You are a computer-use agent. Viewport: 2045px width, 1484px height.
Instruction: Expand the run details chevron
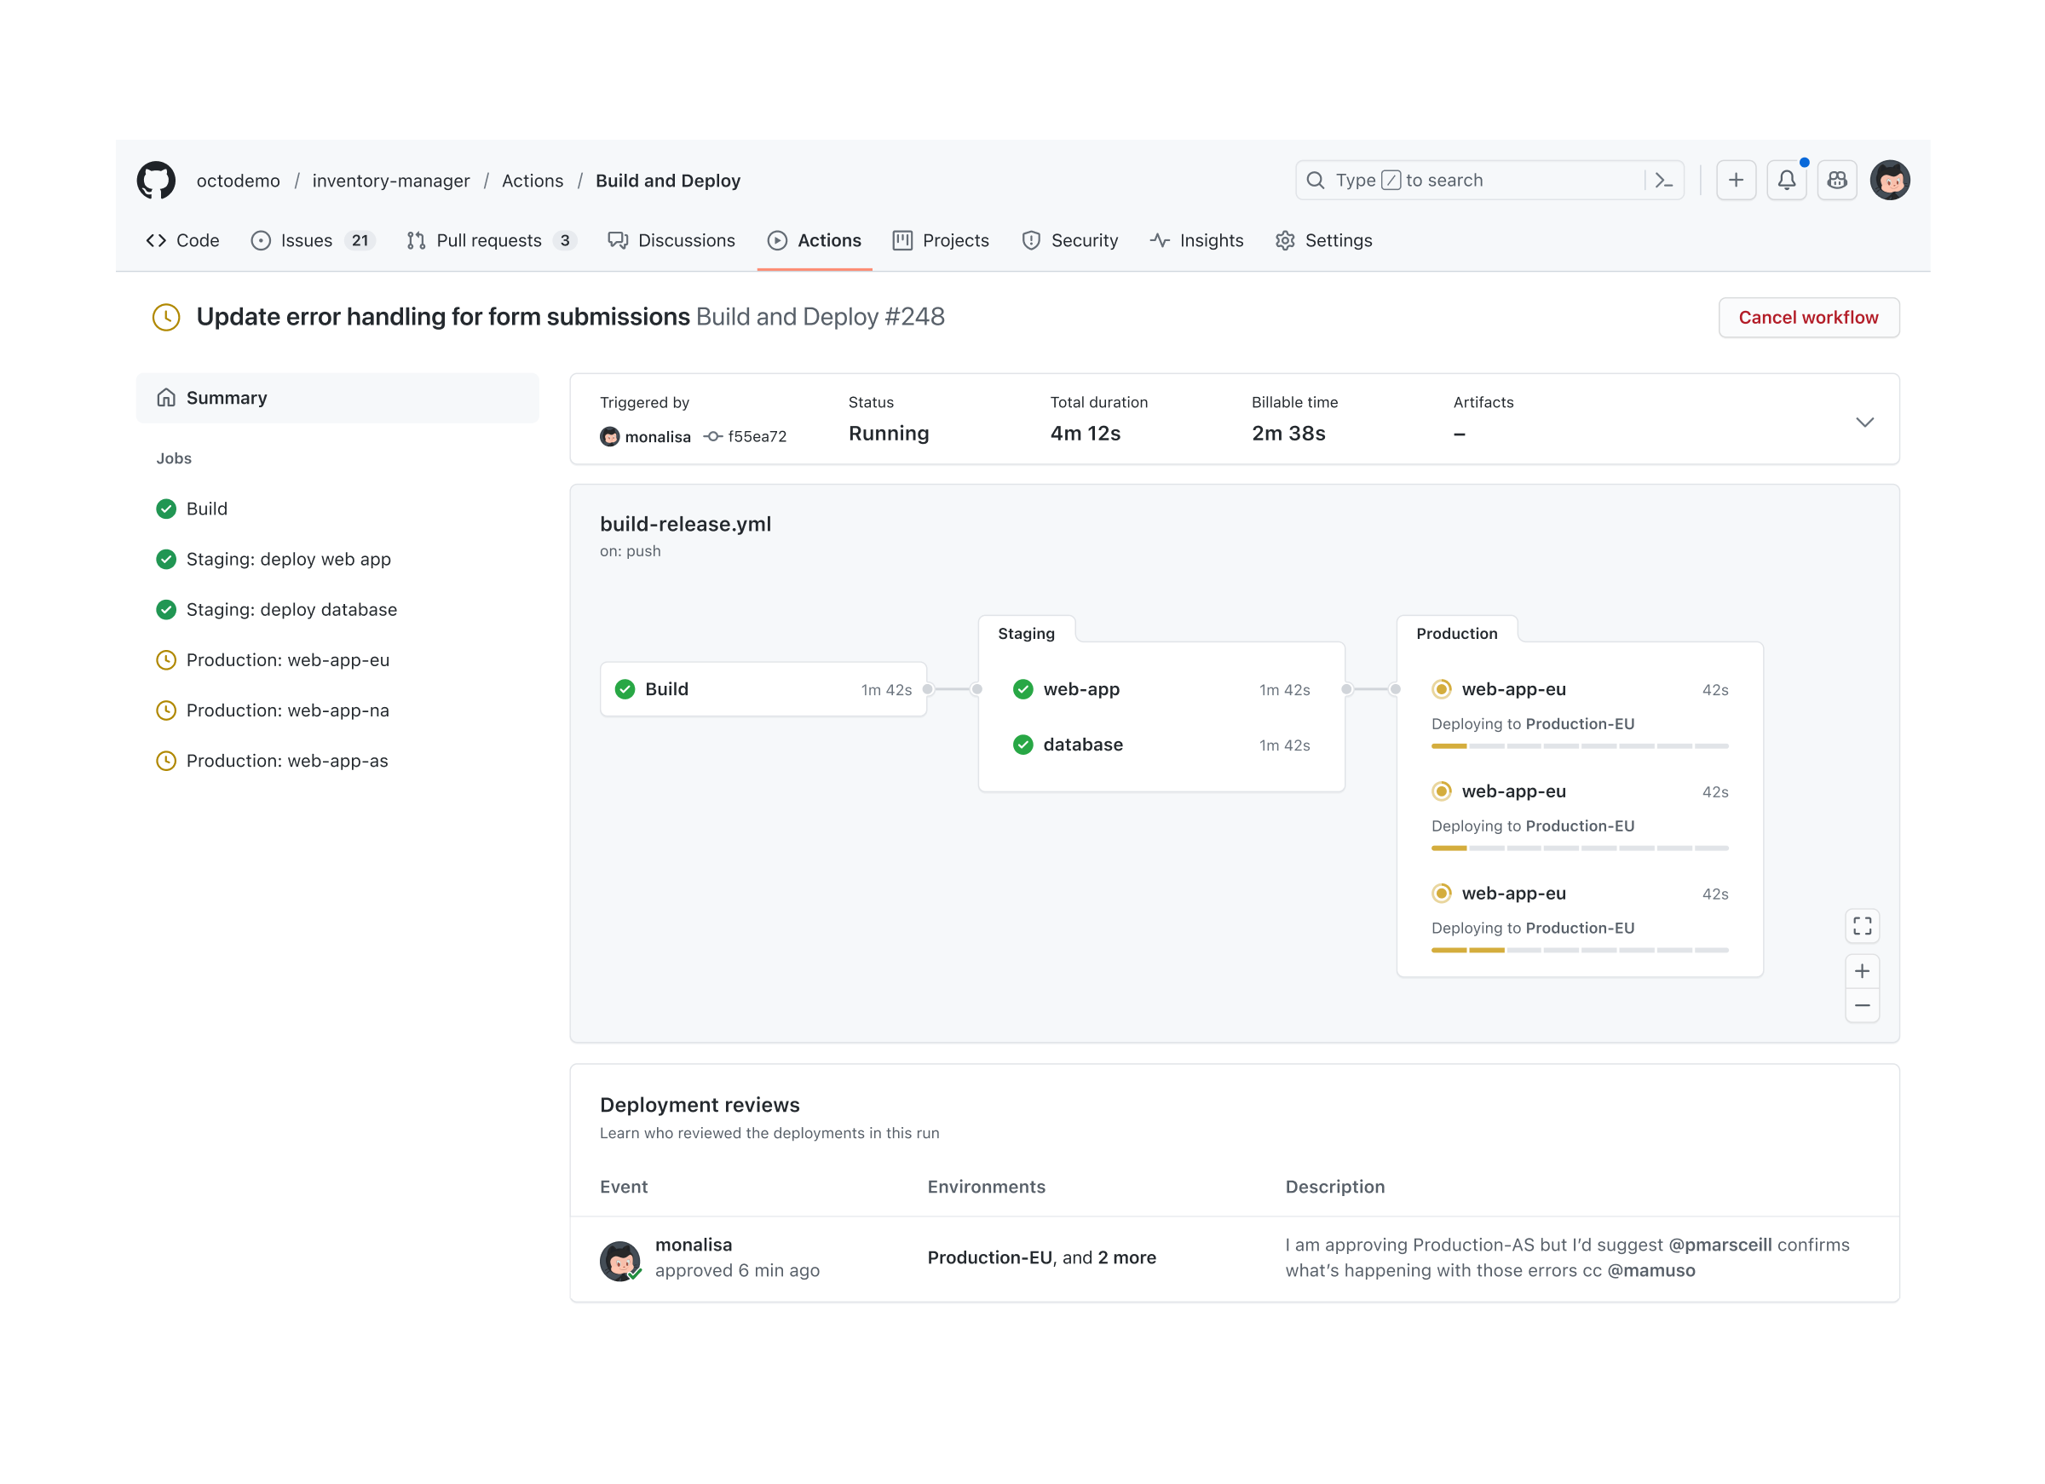pos(1864,421)
